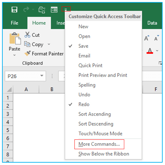Enable New in the toolbar menu
This screenshot has height=165, width=165.
pos(103,27)
